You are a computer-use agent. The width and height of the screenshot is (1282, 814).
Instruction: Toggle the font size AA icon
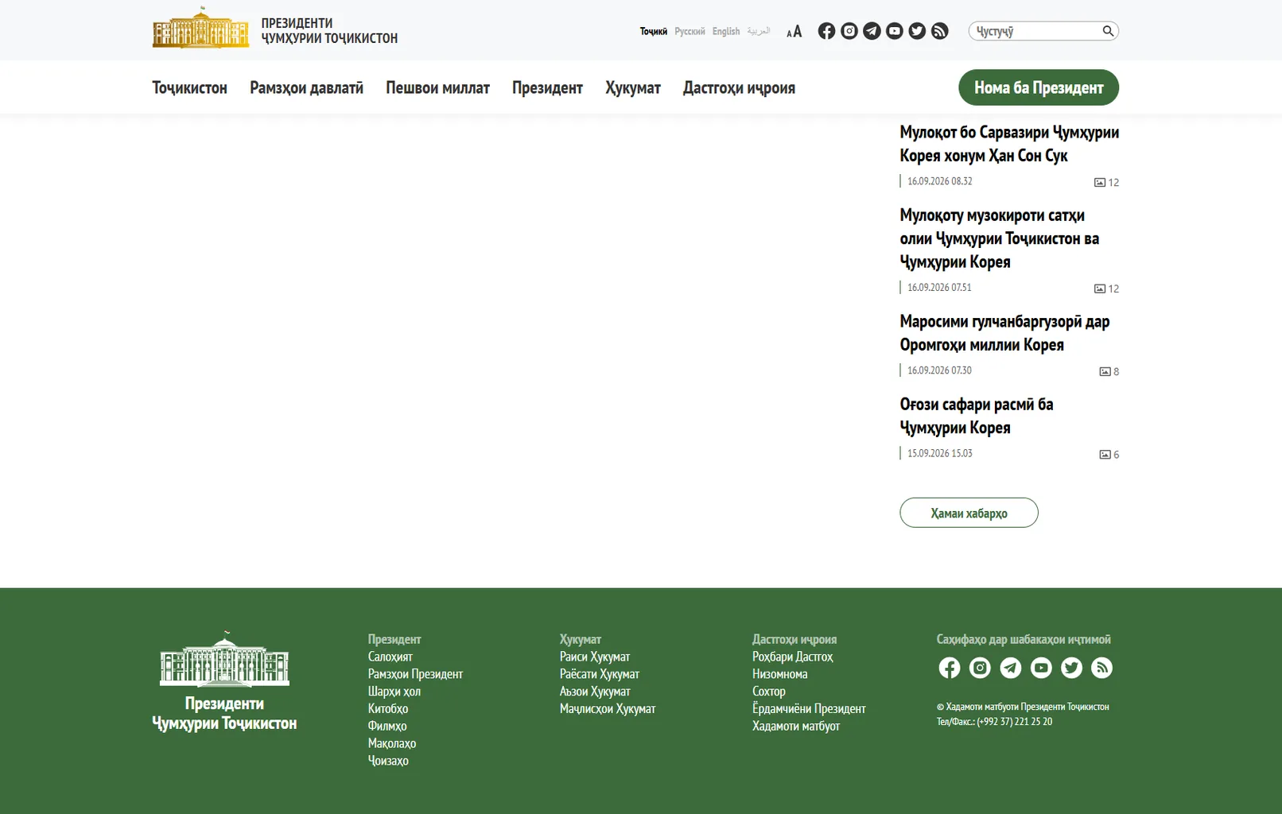click(x=794, y=32)
